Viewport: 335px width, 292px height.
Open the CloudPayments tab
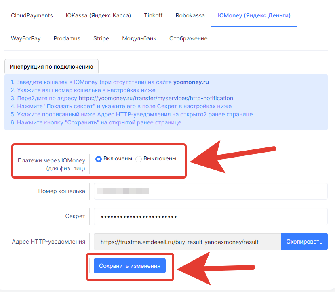(x=32, y=15)
